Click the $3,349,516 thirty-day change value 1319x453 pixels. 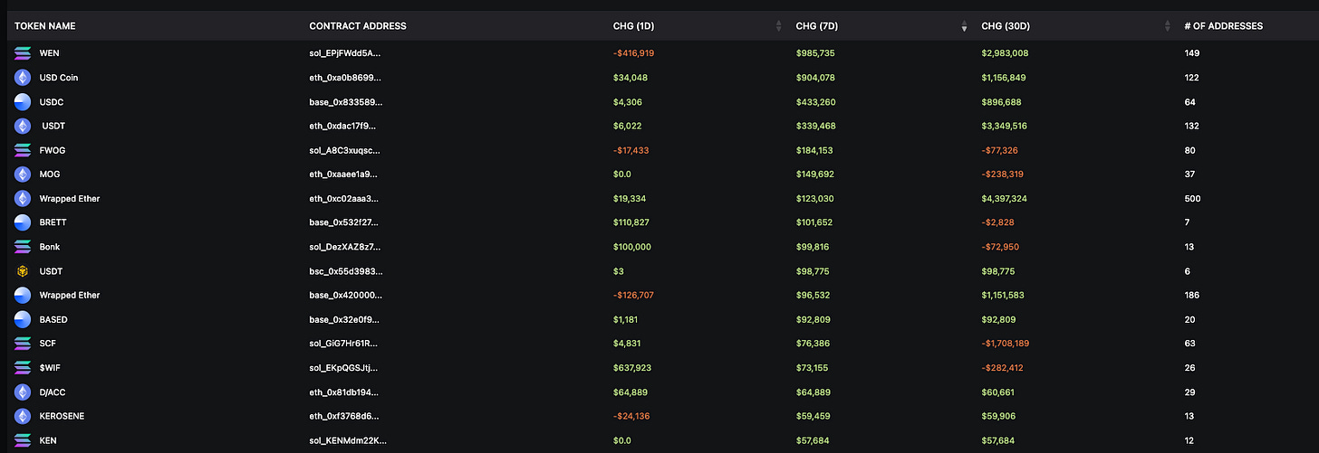(1004, 127)
